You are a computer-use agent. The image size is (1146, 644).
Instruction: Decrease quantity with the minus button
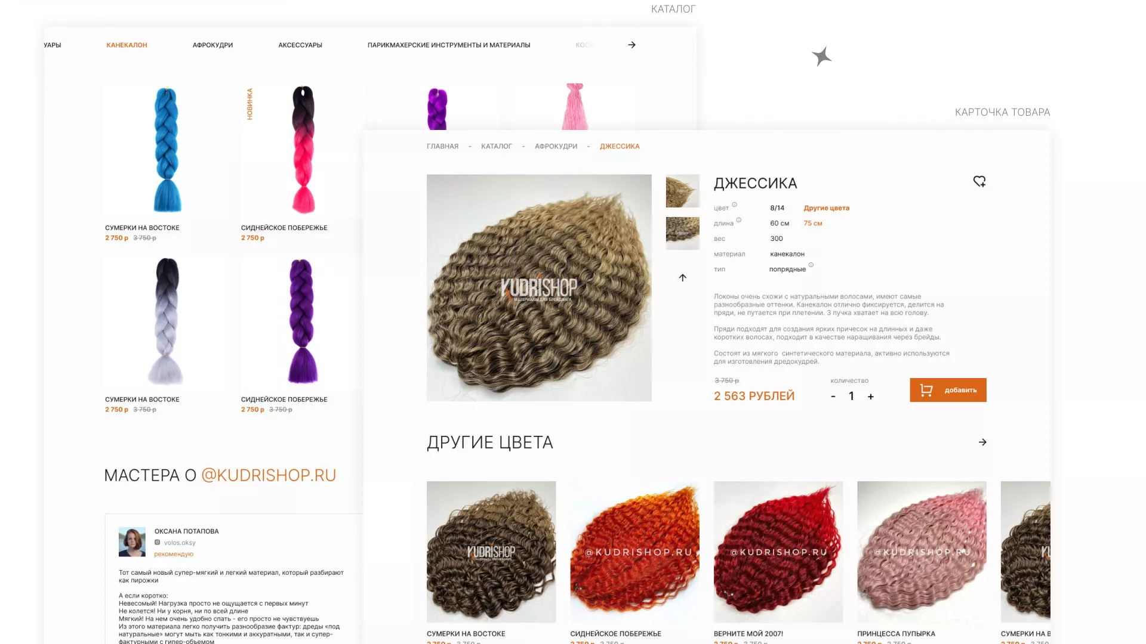pyautogui.click(x=833, y=397)
